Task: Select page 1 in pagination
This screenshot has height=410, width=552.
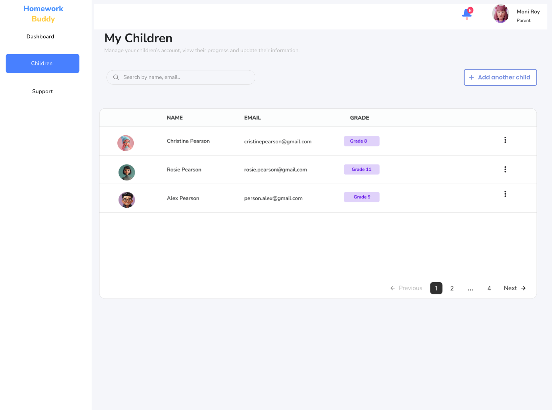Action: tap(436, 288)
